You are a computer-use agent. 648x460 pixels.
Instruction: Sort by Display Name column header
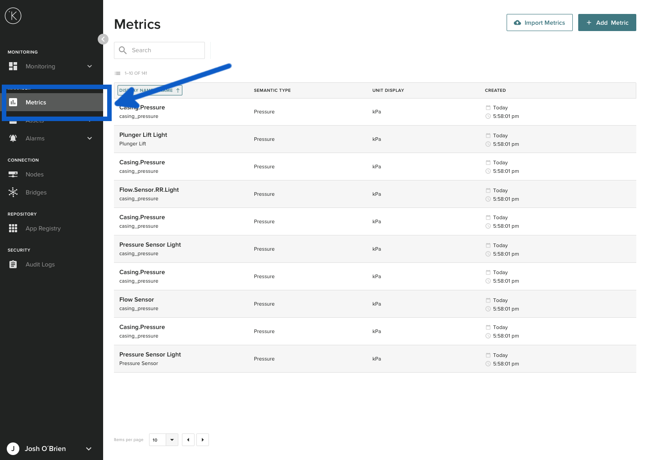[x=150, y=90]
